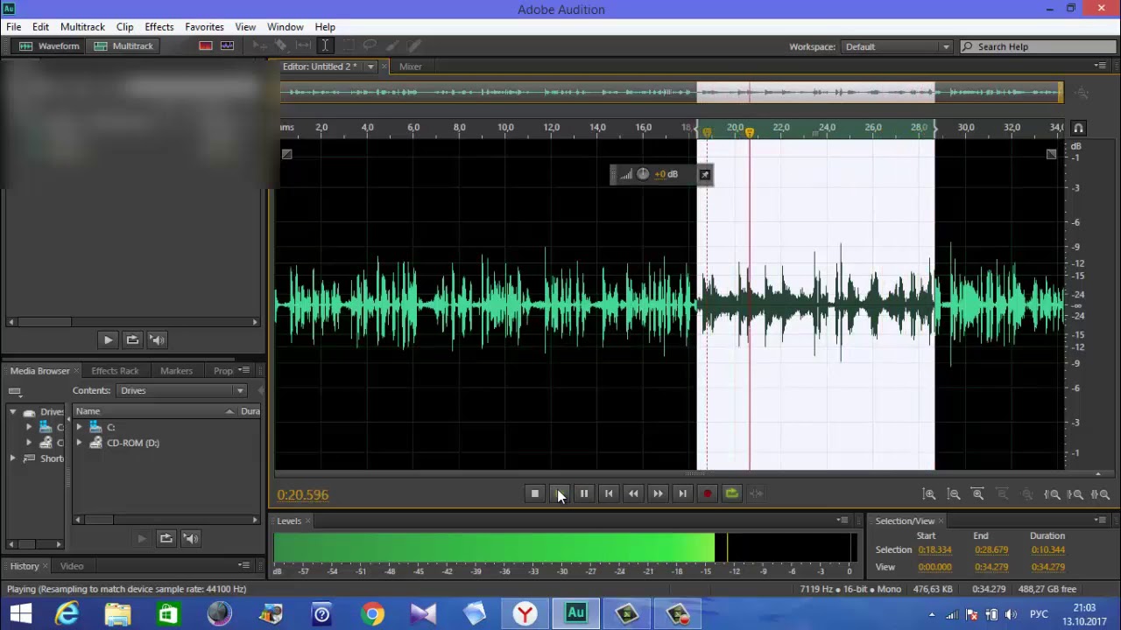Click the Rewind transport button
The image size is (1121, 630).
pyautogui.click(x=633, y=493)
